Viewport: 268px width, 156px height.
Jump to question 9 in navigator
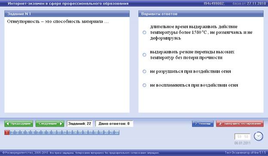pos(49,132)
